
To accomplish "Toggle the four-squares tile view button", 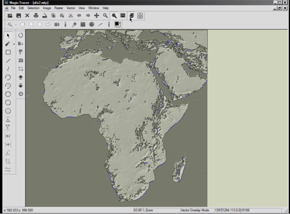I will point(140,15).
